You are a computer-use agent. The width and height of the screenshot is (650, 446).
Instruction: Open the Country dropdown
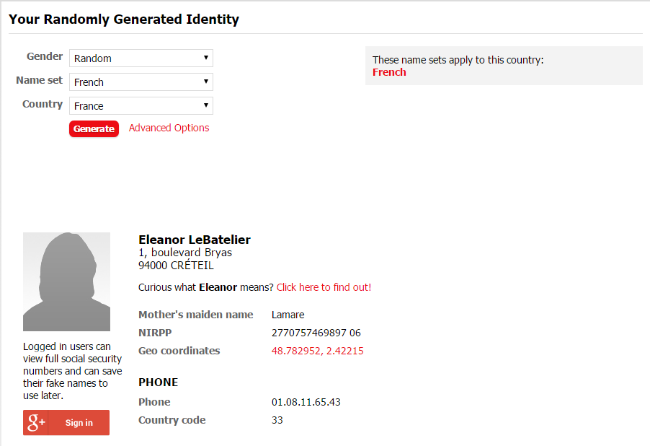pos(141,106)
